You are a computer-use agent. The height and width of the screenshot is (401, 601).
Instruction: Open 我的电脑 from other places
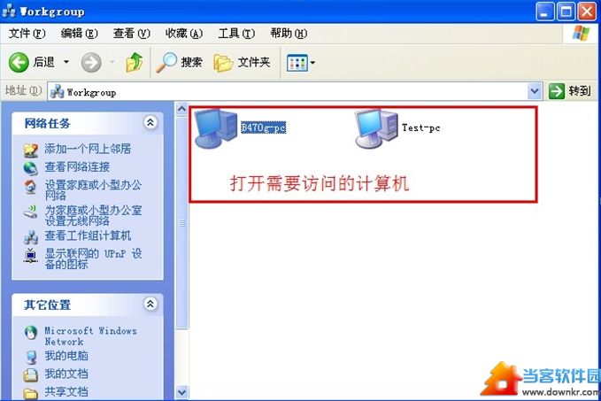pos(66,356)
